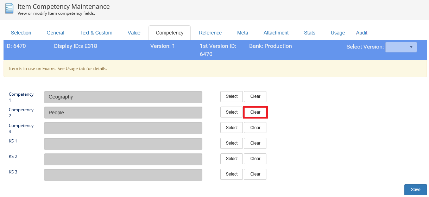Open the General tab

(x=55, y=33)
